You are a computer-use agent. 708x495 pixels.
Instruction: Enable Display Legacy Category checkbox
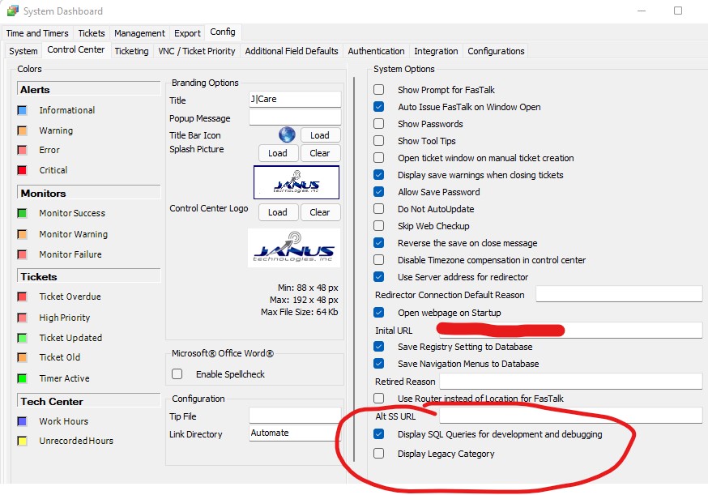tap(379, 454)
